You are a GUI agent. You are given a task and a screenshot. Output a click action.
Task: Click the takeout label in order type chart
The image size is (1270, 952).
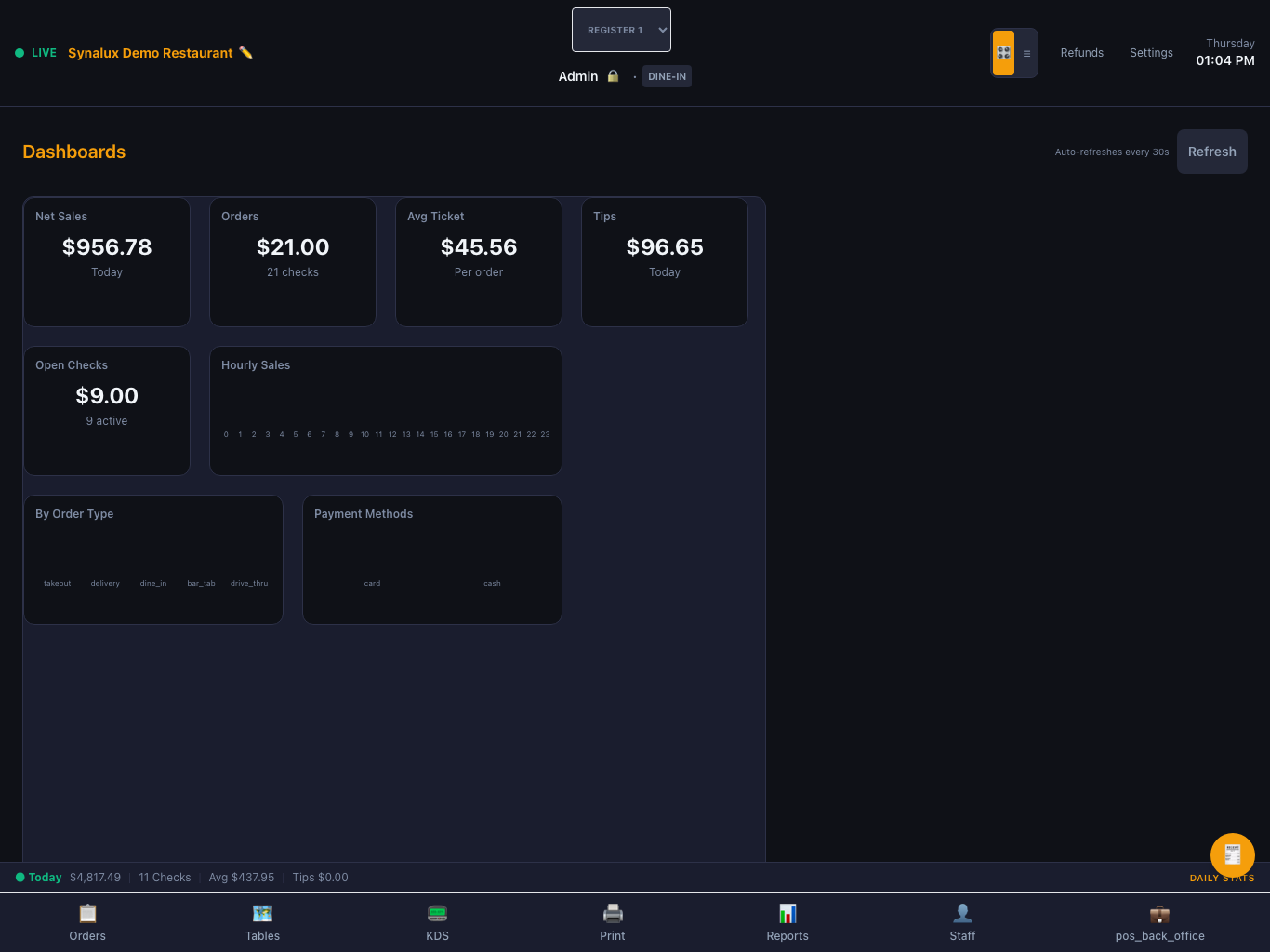point(58,583)
